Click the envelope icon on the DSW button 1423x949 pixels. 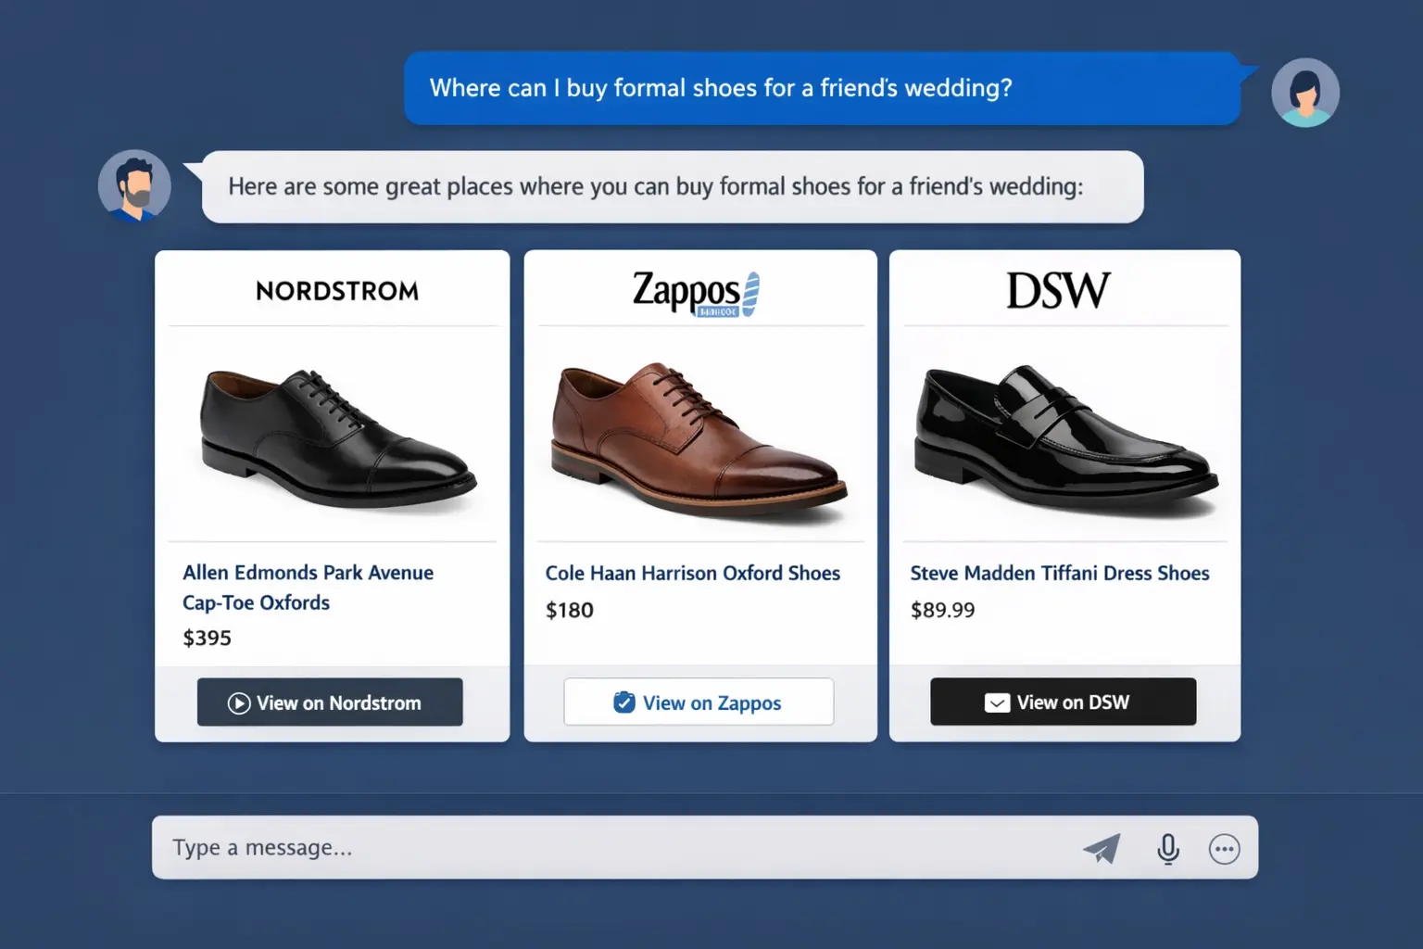995,702
